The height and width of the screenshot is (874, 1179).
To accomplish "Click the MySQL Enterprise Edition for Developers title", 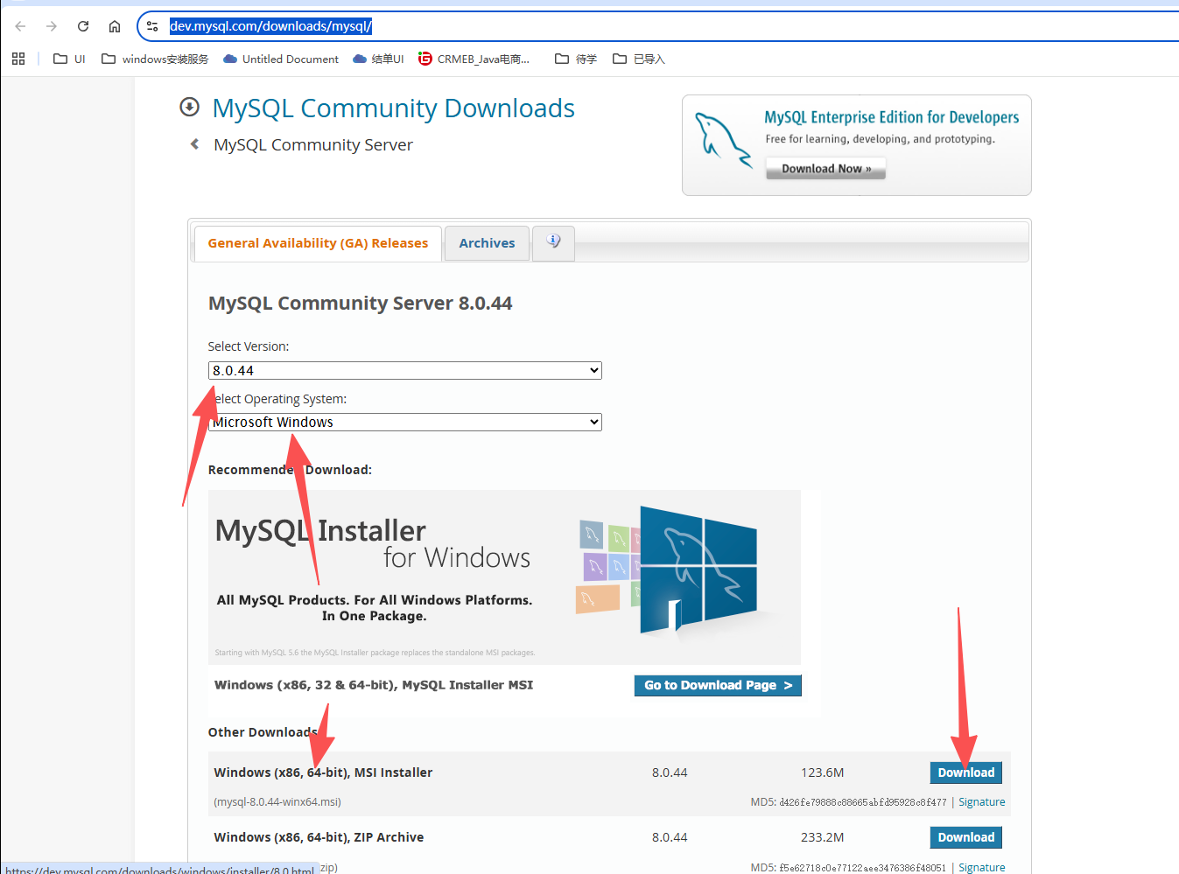I will click(x=891, y=117).
